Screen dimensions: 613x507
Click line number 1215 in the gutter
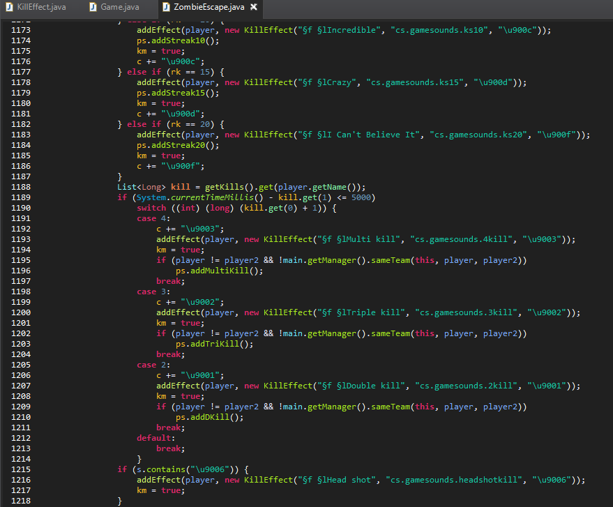[x=22, y=469]
